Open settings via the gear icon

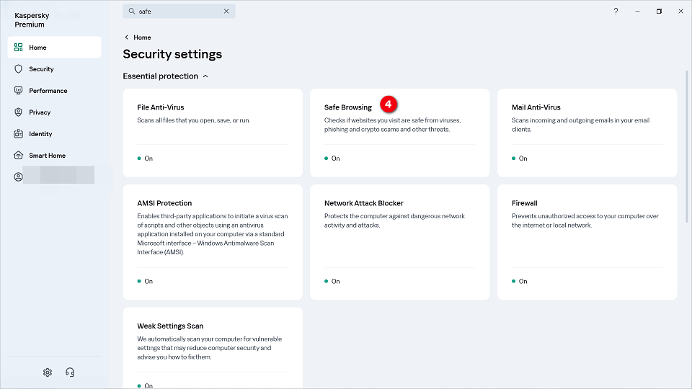[48, 372]
